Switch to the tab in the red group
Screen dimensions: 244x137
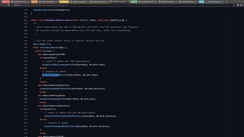coord(20,2)
